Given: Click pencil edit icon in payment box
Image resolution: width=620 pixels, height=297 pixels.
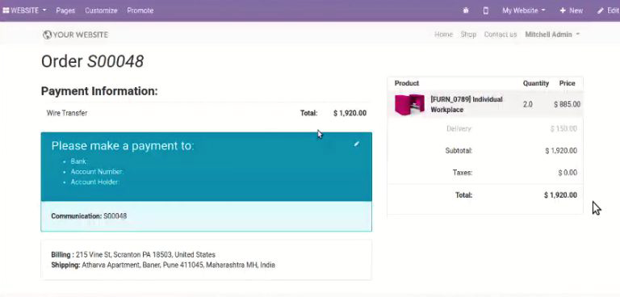Looking at the screenshot, I should click(356, 144).
